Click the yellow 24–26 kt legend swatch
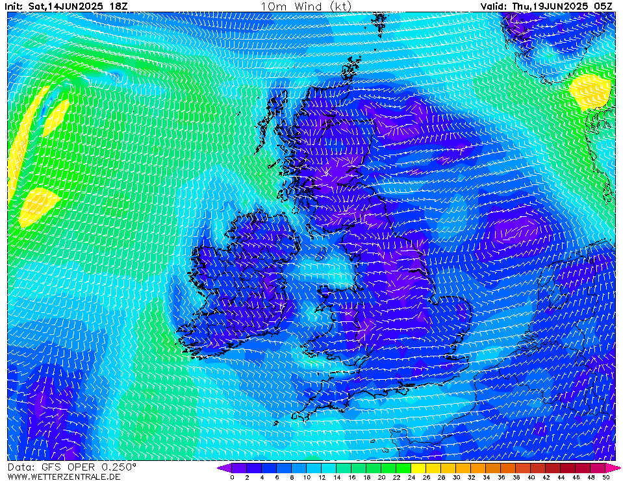Viewport: 623px width, 481px height. 419,468
